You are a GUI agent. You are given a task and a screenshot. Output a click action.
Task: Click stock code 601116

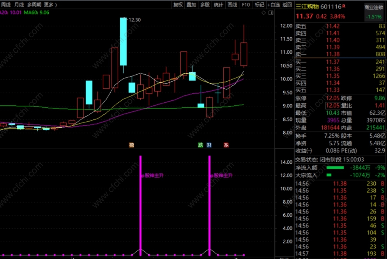coord(331,7)
